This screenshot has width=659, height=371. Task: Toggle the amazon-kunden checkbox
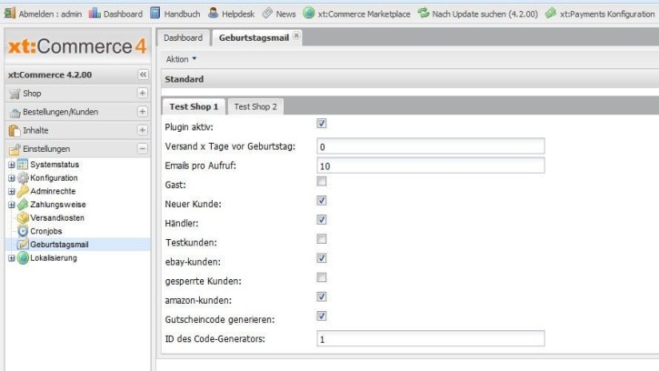pyautogui.click(x=322, y=297)
